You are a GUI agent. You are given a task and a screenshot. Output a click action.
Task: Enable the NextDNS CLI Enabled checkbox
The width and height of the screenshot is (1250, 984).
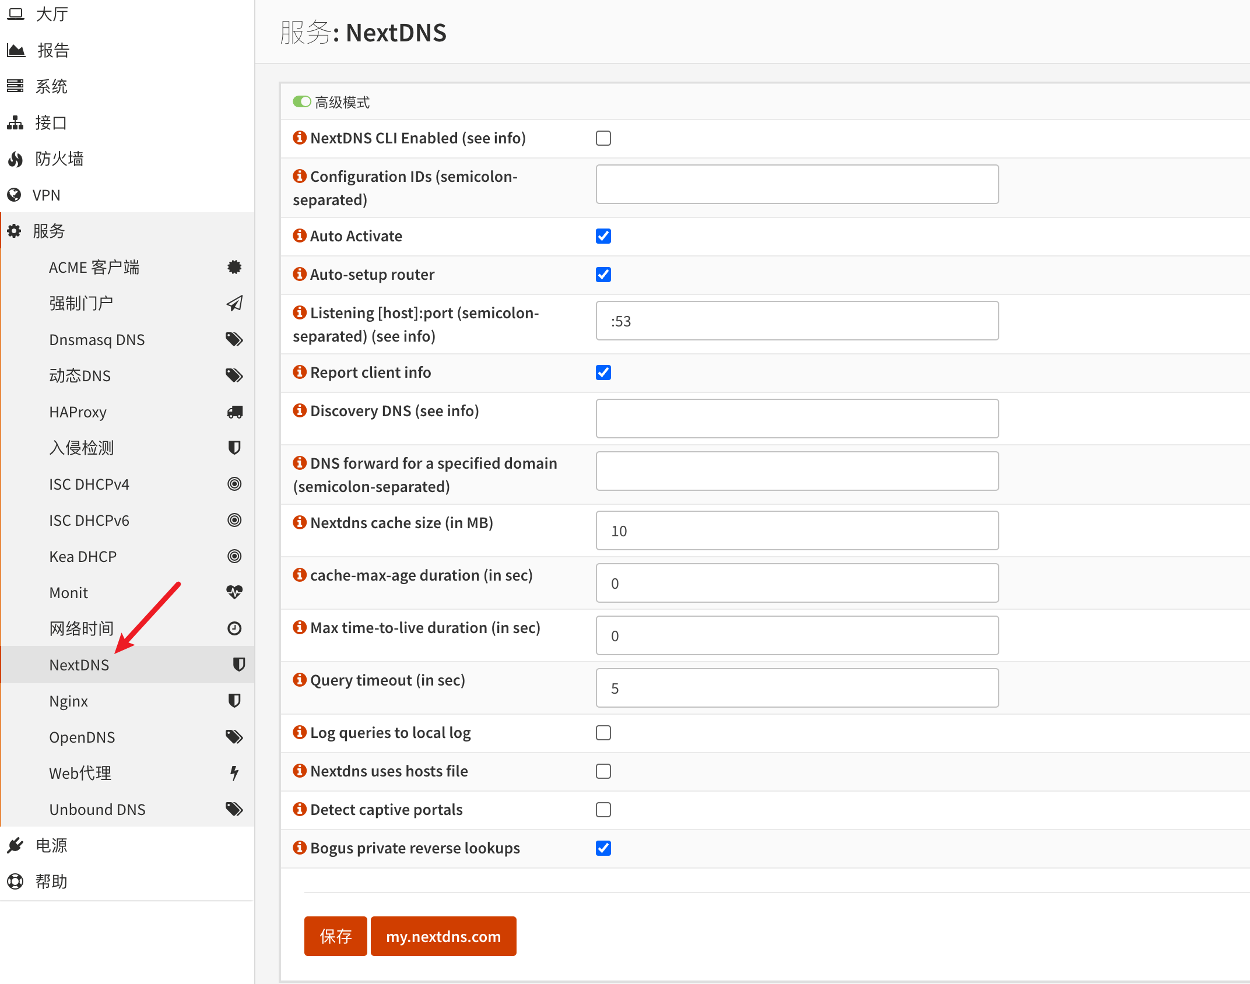603,138
